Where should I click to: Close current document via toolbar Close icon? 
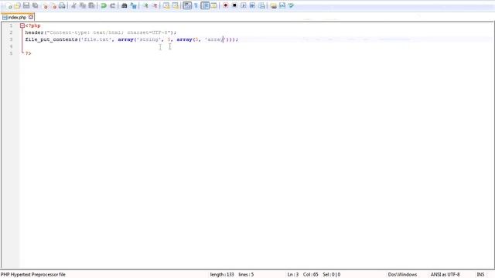[x=45, y=5]
